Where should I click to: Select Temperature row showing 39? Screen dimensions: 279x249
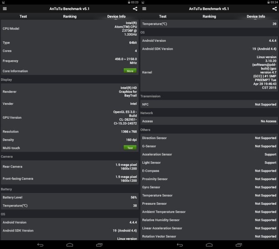209,24
